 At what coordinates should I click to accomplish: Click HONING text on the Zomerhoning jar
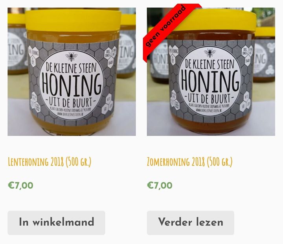tap(210, 81)
